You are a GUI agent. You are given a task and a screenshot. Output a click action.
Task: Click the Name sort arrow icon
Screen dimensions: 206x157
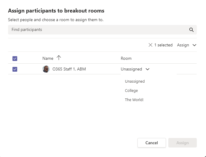coord(58,58)
